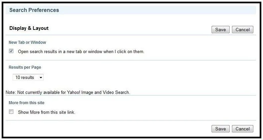Image resolution: width=263 pixels, height=140 pixels.
Task: Select the Search Preferences header title
Action: [34, 10]
